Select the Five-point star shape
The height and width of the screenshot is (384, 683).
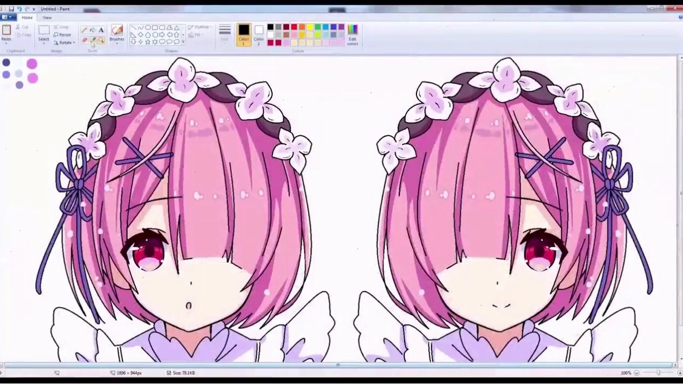[x=148, y=42]
